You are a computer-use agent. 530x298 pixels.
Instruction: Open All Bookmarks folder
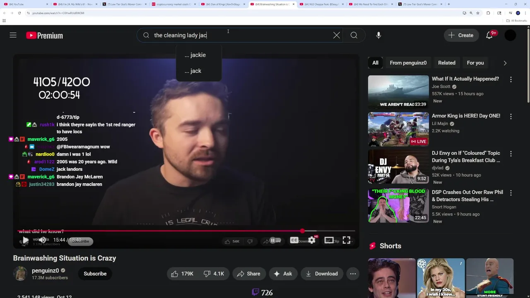point(517,21)
